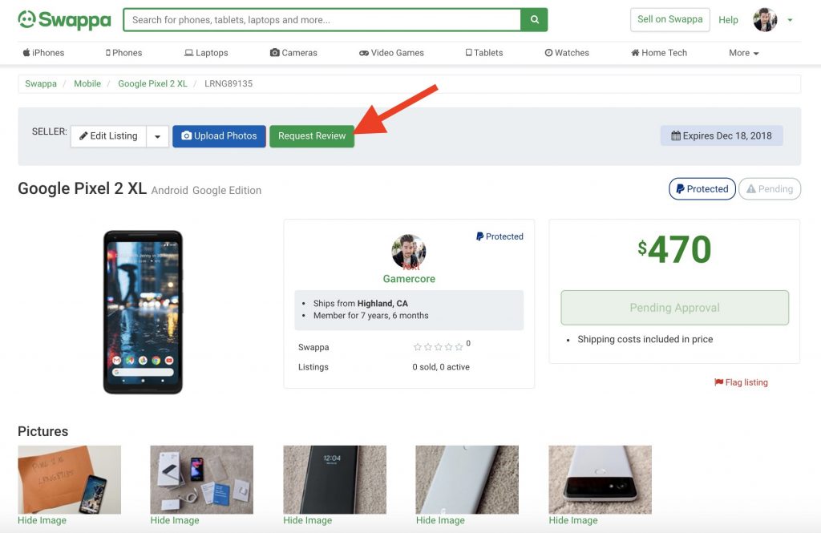The image size is (821, 533).
Task: Open the 12:04 screen photo
Action: 334,479
